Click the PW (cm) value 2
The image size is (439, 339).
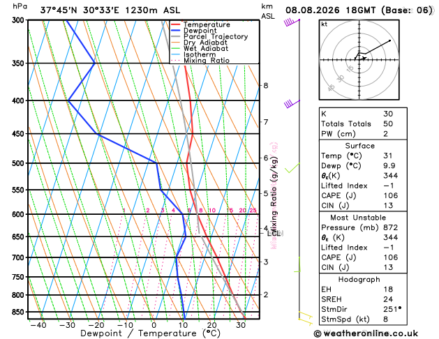pos(385,134)
